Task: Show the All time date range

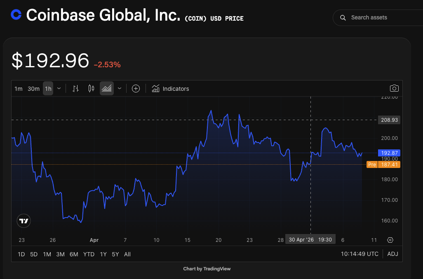Action: (x=127, y=254)
